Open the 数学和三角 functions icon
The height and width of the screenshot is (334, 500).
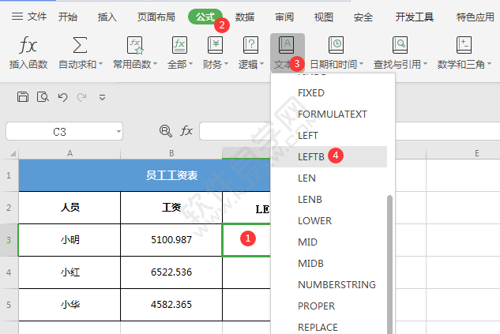pyautogui.click(x=464, y=45)
